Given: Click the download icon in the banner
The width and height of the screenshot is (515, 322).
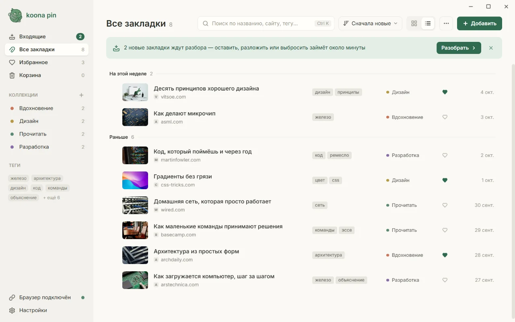Looking at the screenshot, I should [116, 48].
